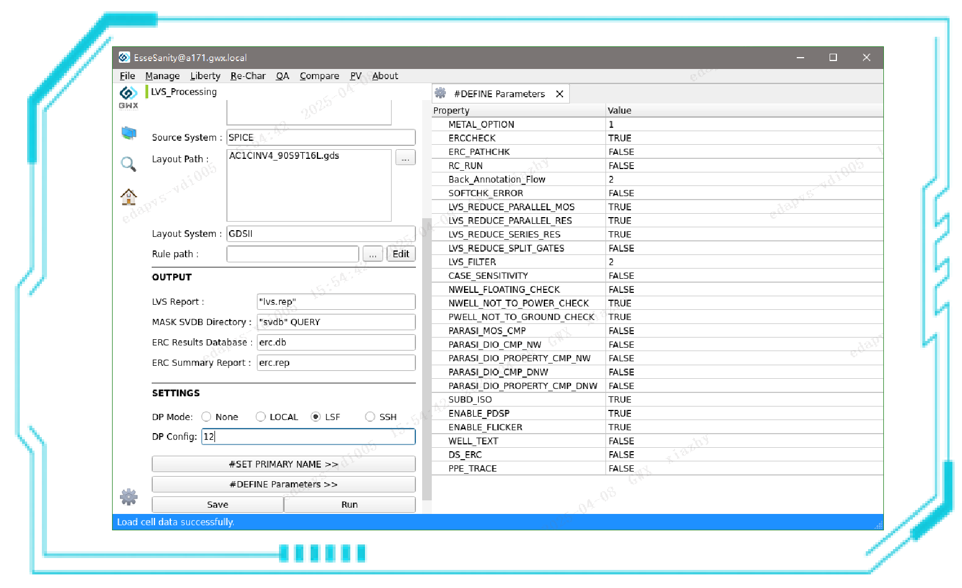Image resolution: width=962 pixels, height=588 pixels.
Task: Click Edit button next to Rule path
Action: 401,254
